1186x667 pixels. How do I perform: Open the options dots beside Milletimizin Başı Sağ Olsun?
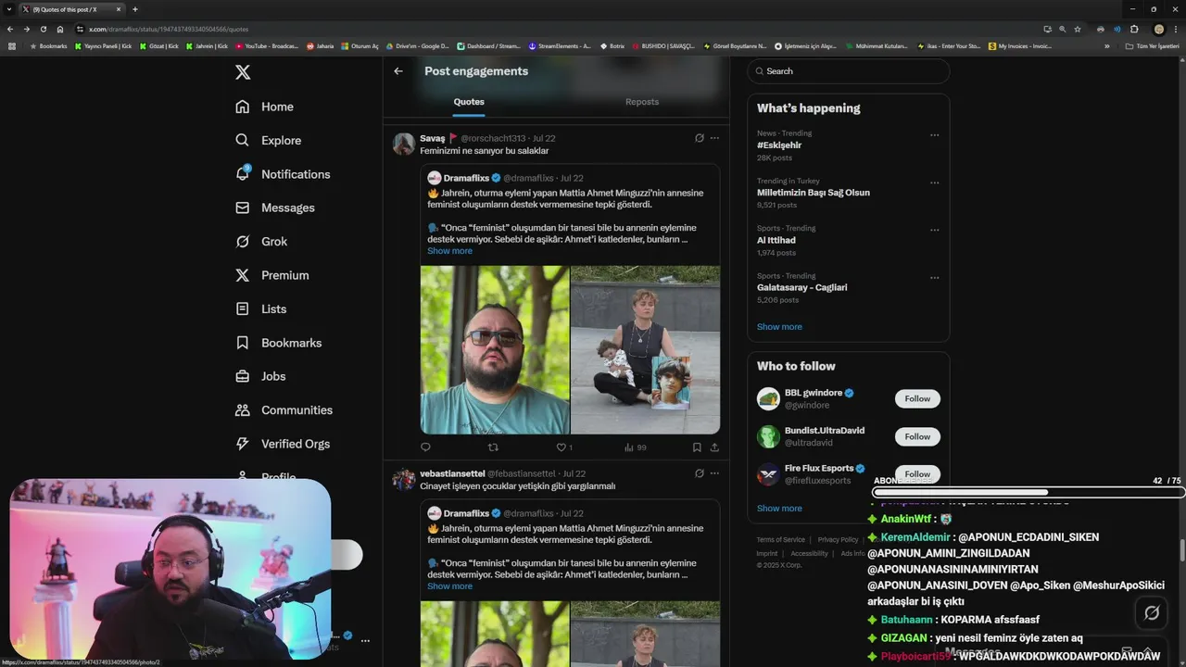[x=934, y=182]
